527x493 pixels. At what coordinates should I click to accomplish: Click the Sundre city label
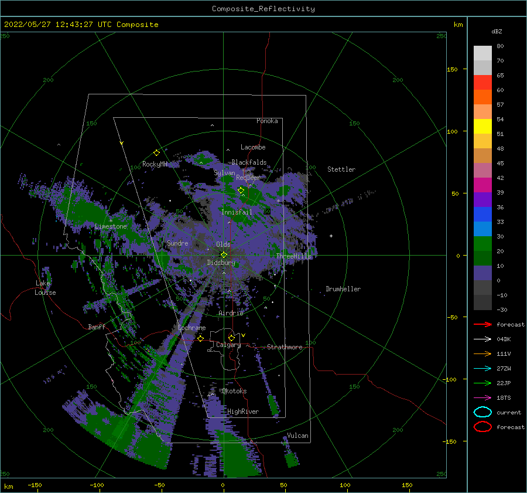pyautogui.click(x=177, y=243)
